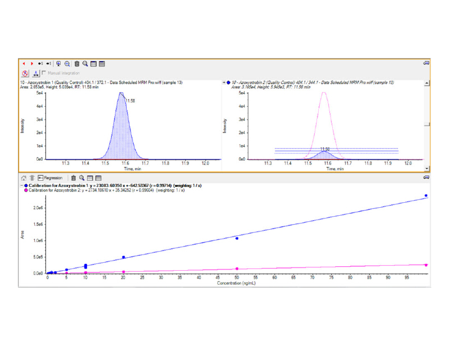Click the magnifying glass icon in the calibration toolbar
This screenshot has height=337, width=449.
[x=82, y=177]
